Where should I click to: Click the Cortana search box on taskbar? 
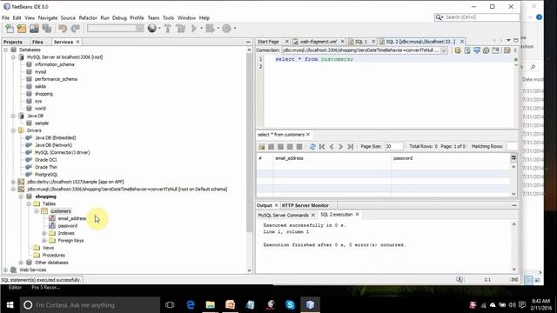(x=90, y=305)
